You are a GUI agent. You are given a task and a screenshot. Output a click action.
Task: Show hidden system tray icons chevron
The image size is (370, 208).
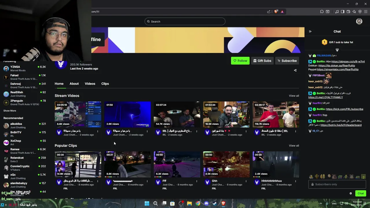[321, 203]
